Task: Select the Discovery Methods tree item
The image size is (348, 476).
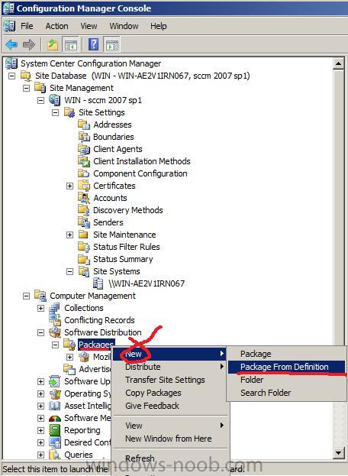Action: pos(128,210)
